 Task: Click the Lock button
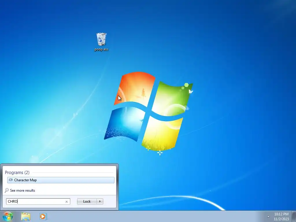[x=87, y=201]
